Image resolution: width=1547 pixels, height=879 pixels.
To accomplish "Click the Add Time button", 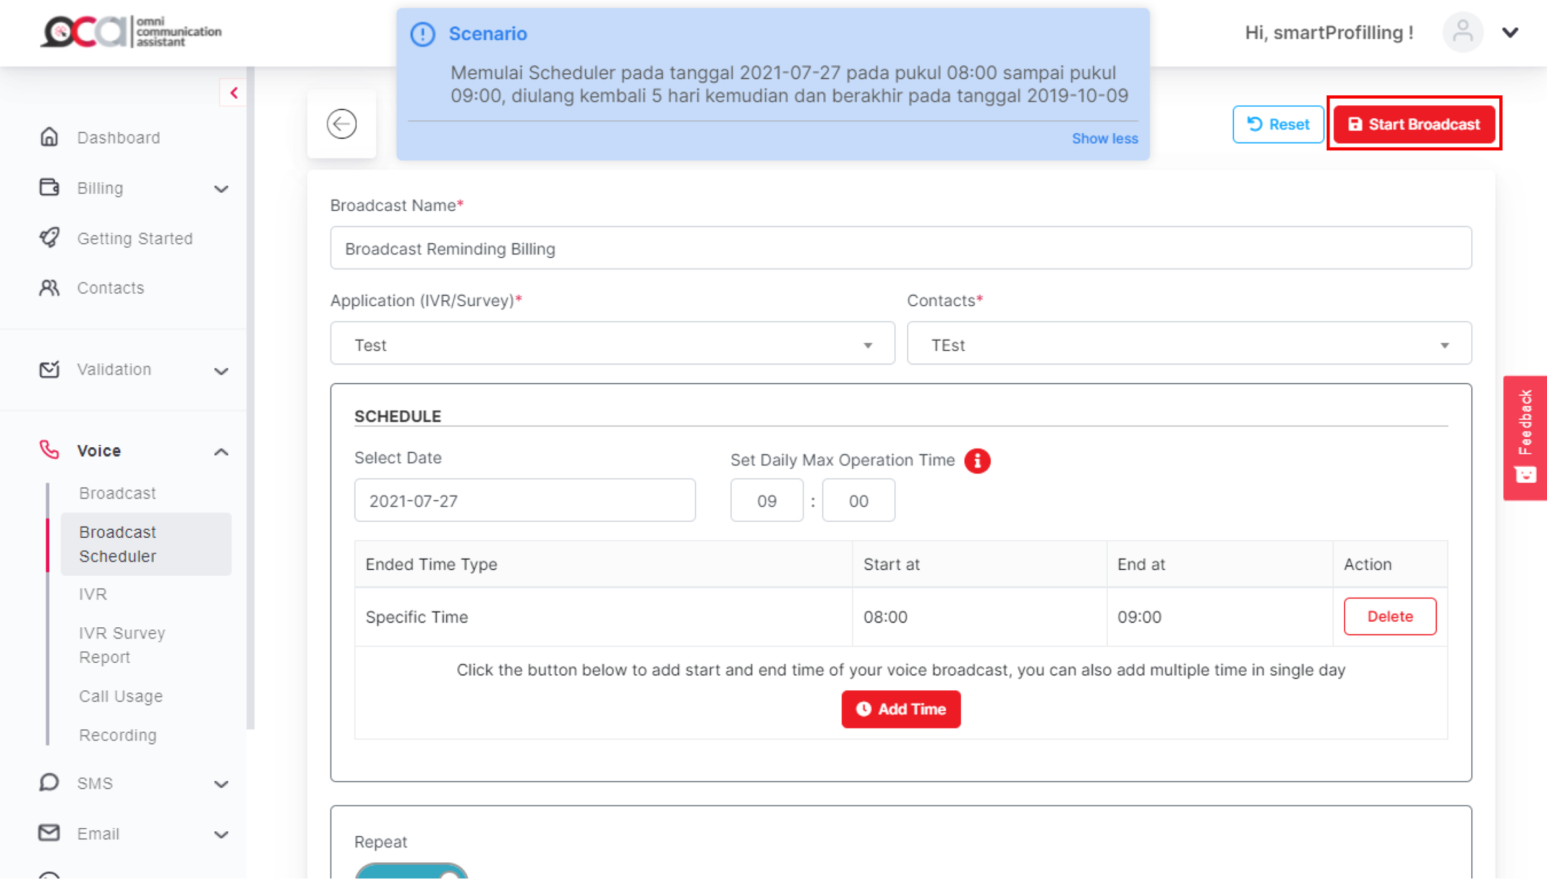I will coord(900,709).
